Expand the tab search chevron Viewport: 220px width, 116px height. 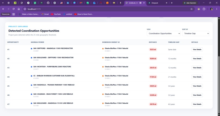coord(3,3)
